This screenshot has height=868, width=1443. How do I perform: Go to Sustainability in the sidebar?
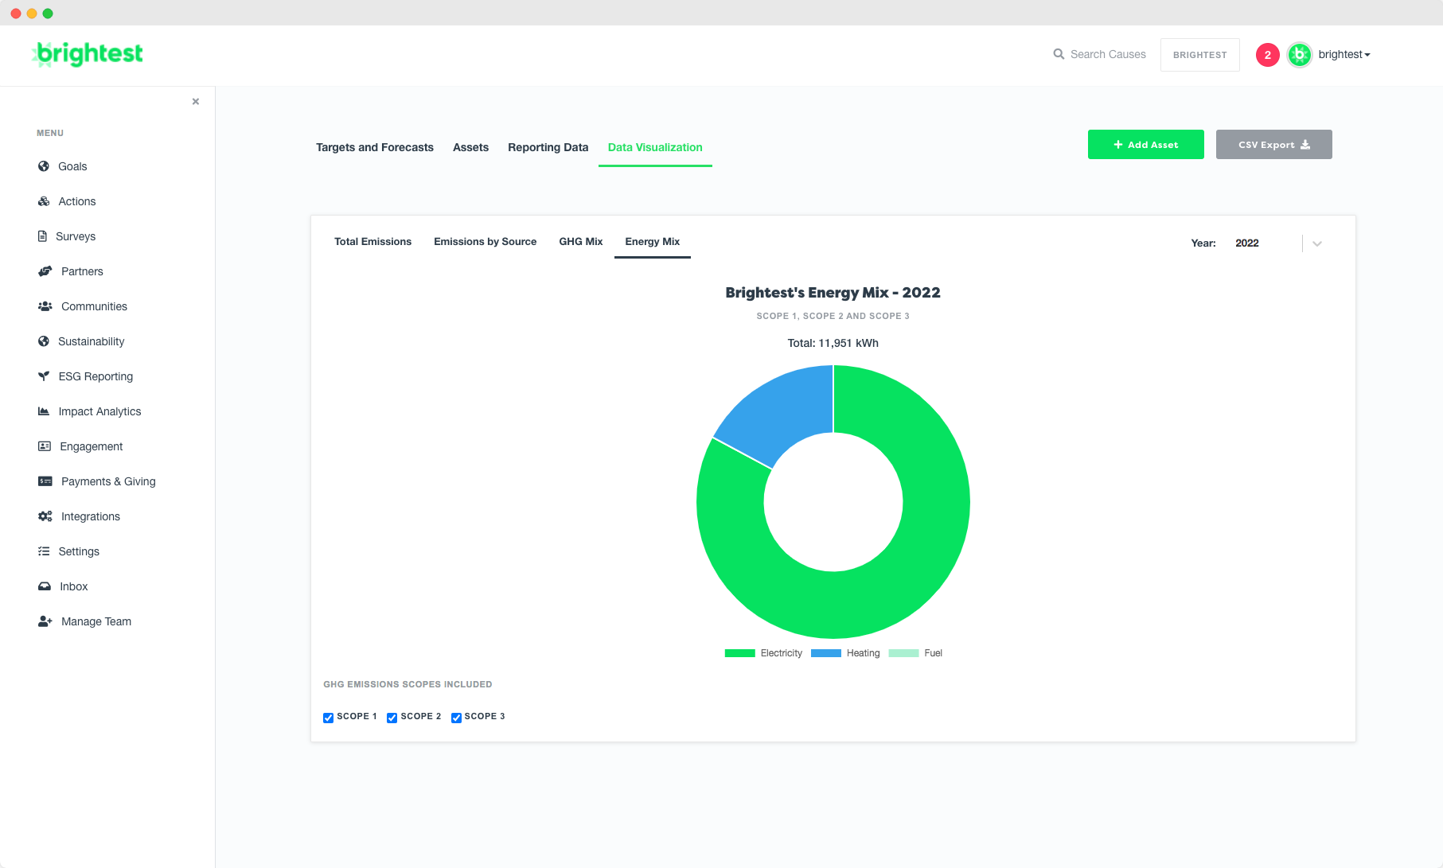91,341
